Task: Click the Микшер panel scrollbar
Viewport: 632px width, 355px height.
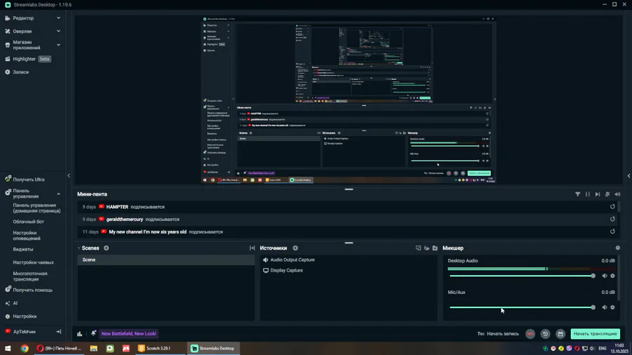Action: pyautogui.click(x=619, y=278)
